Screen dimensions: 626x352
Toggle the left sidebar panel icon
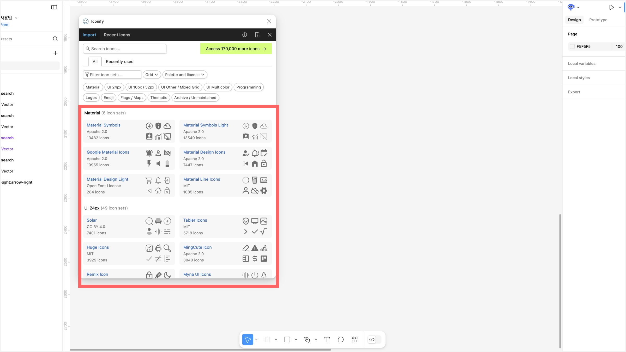coord(54,7)
